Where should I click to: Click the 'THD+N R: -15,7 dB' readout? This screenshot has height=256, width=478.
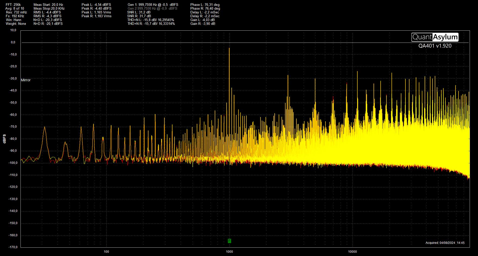(x=151, y=24)
